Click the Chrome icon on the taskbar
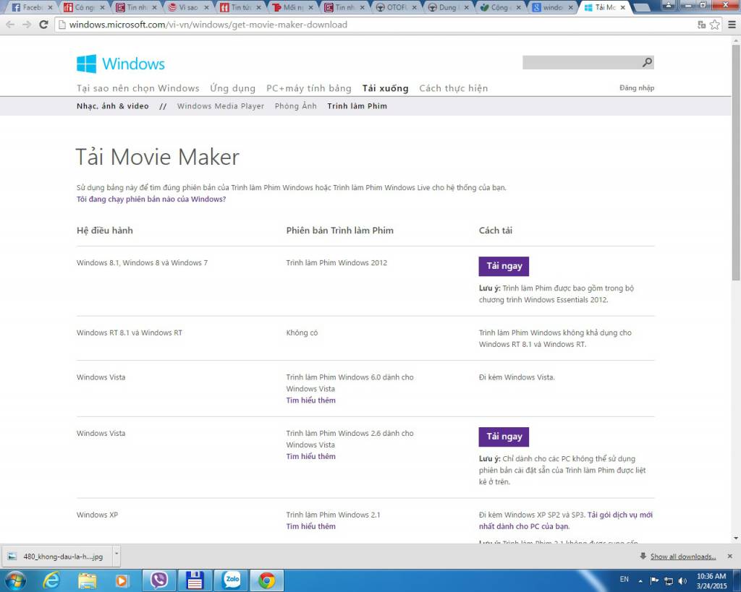The height and width of the screenshot is (592, 741). coord(266,580)
